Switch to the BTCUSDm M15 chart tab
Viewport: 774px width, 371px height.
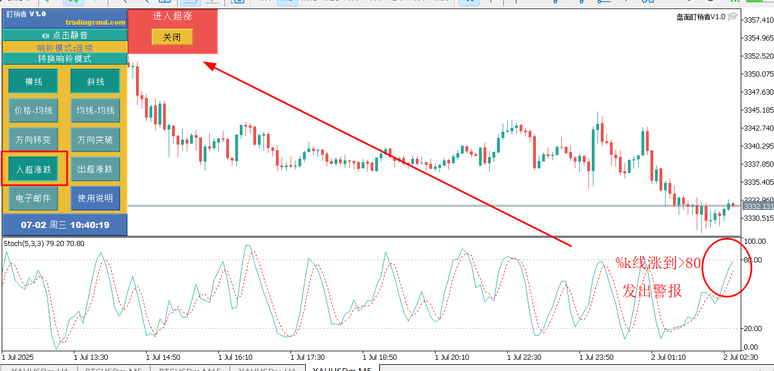(x=190, y=369)
